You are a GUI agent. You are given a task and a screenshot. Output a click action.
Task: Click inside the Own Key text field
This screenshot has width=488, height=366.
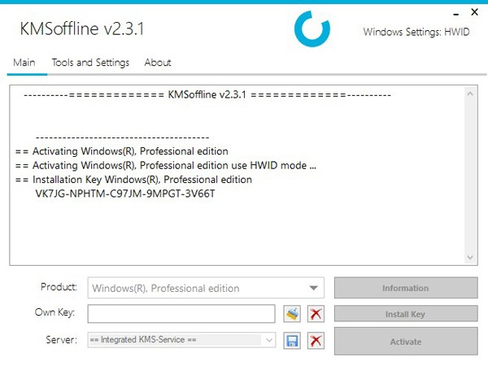tap(181, 314)
